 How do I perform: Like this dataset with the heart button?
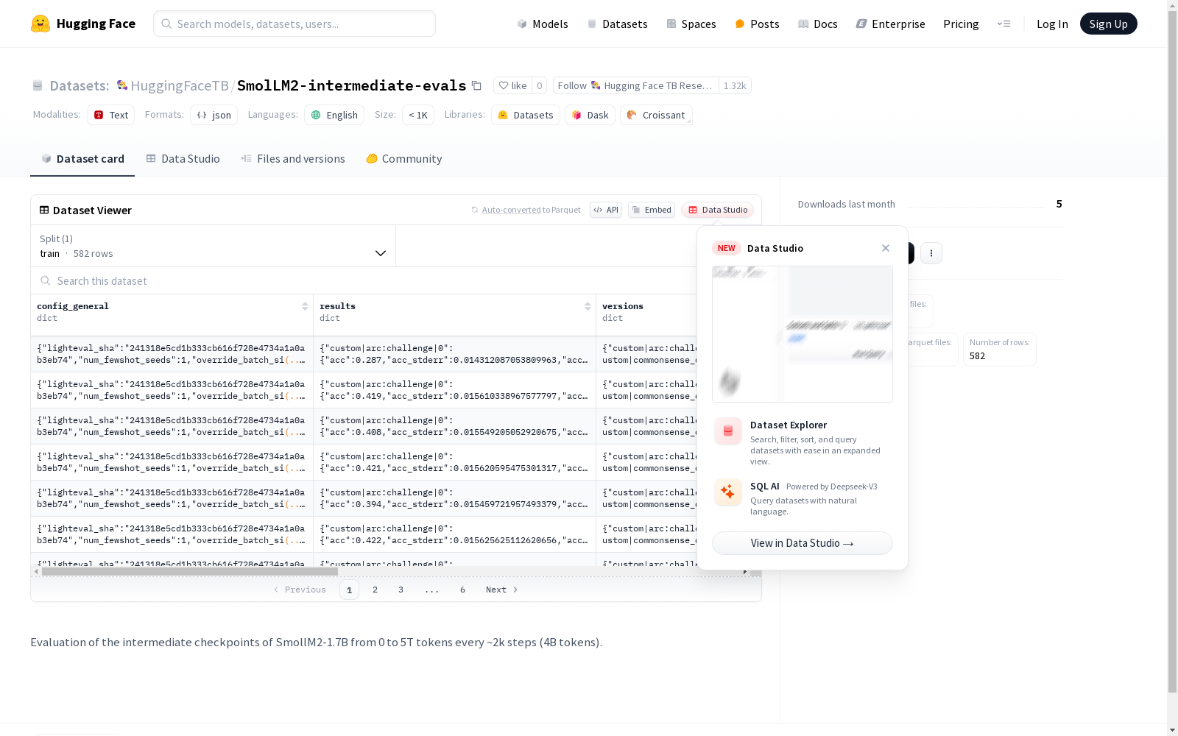pos(512,85)
